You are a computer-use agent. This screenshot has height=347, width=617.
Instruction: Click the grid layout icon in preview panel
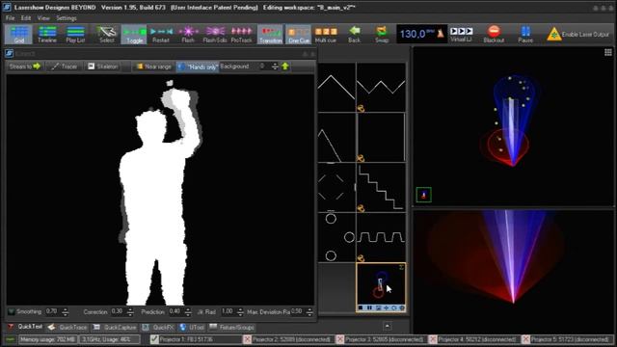coord(608,52)
